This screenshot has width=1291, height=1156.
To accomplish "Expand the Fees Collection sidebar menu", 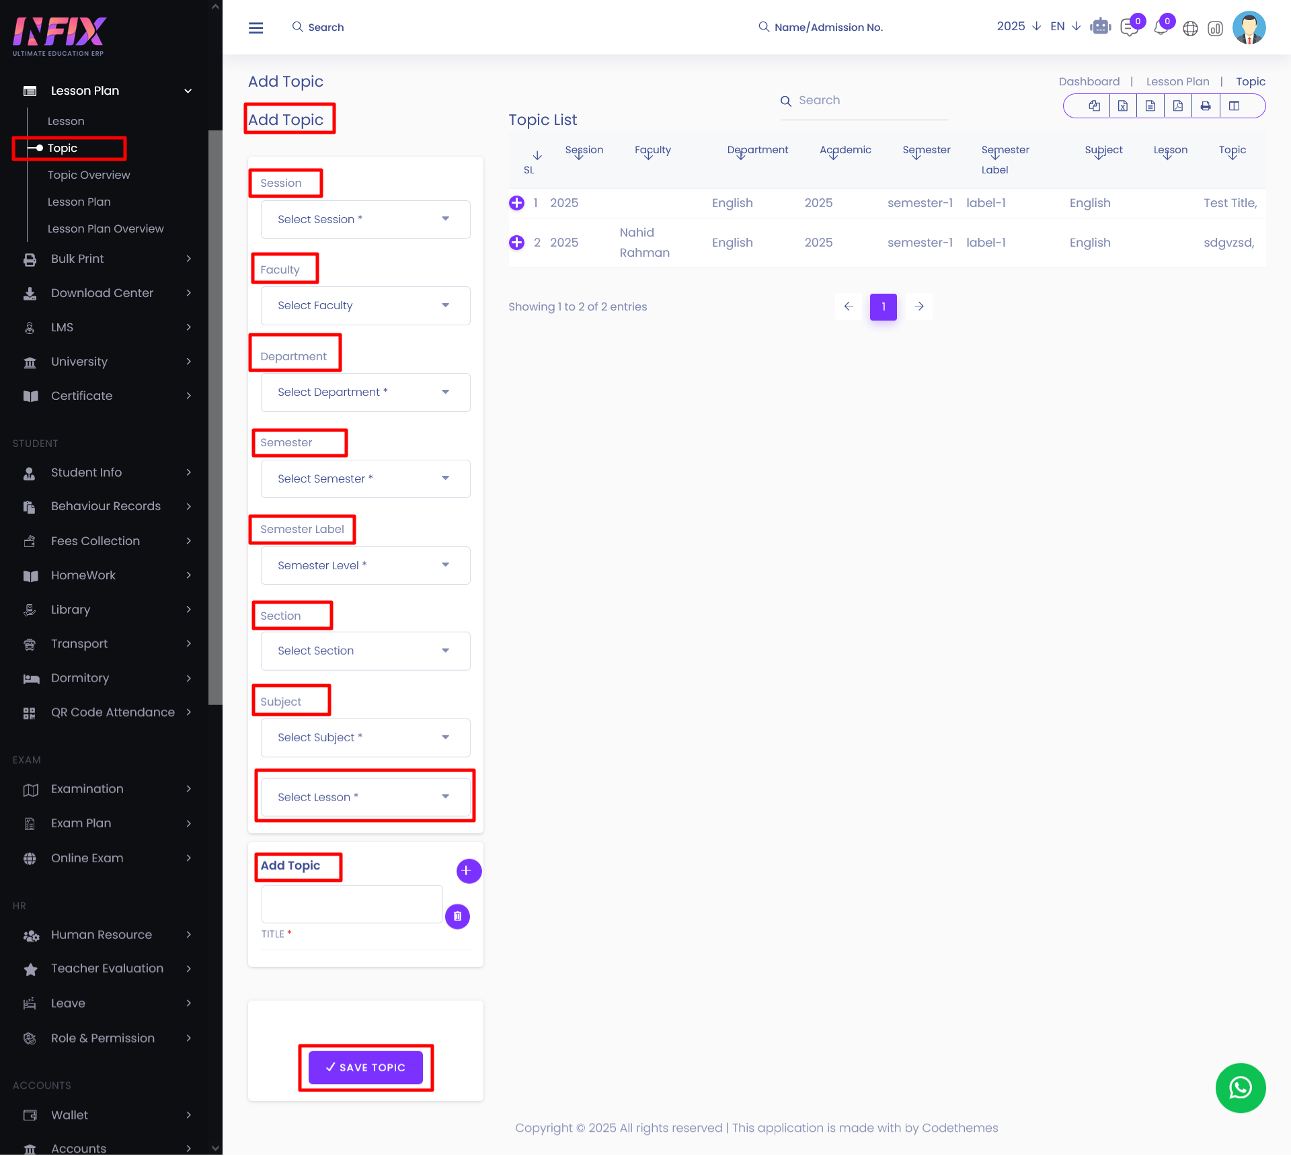I will pos(95,541).
